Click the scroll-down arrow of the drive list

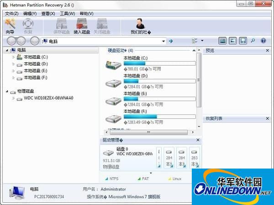[199, 127]
